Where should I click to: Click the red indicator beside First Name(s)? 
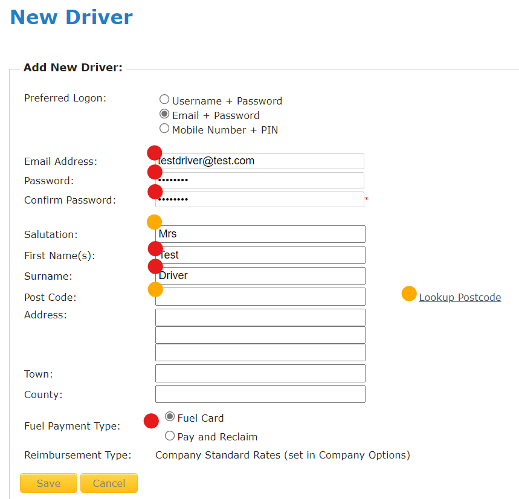pyautogui.click(x=154, y=248)
